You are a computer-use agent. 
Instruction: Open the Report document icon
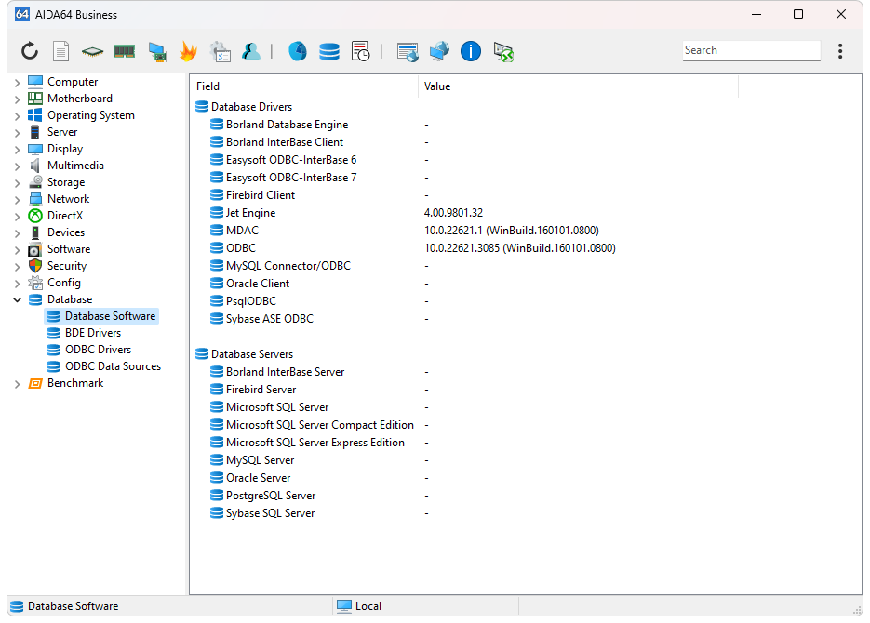click(x=60, y=51)
